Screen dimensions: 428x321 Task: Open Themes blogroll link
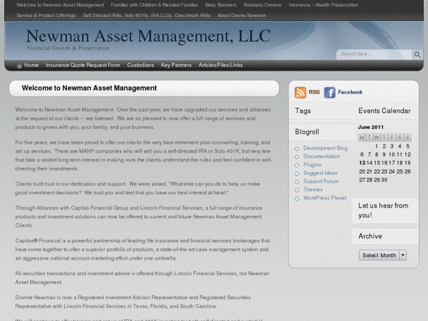coord(313,189)
